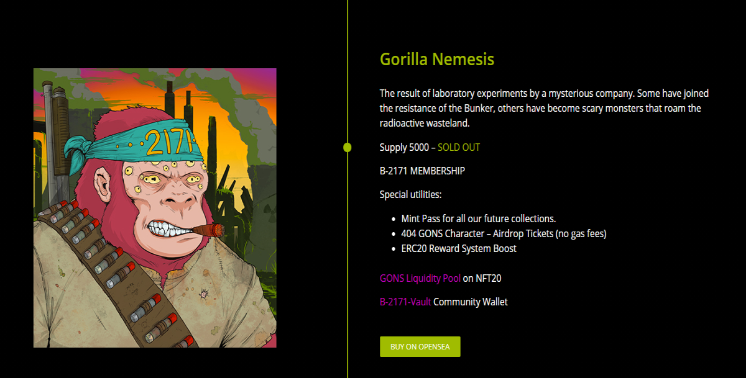Viewport: 746px width, 378px height.
Task: Click the green timeline dot marker
Action: tap(348, 147)
